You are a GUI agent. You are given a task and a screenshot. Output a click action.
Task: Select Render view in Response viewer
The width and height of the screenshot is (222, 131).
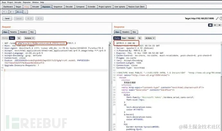coord(131,38)
